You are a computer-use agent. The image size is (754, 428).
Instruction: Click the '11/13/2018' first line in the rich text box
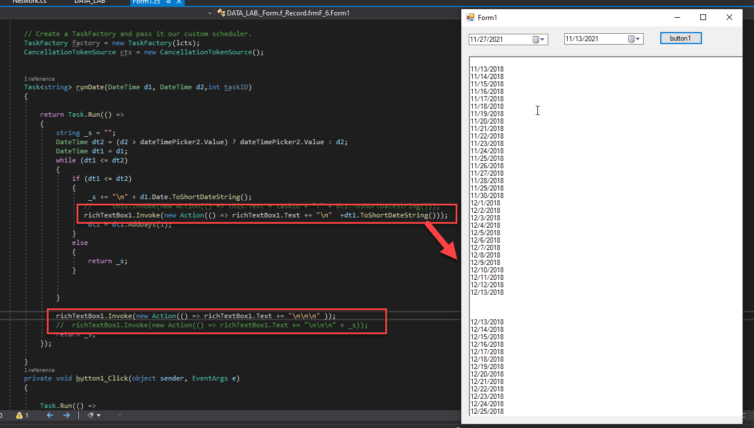tap(487, 69)
